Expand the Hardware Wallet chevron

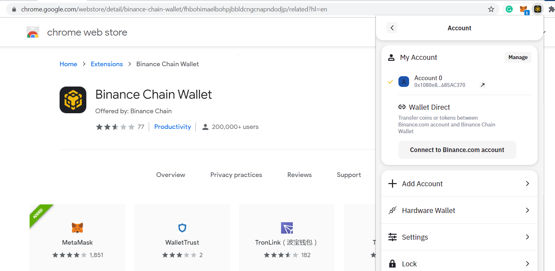528,210
